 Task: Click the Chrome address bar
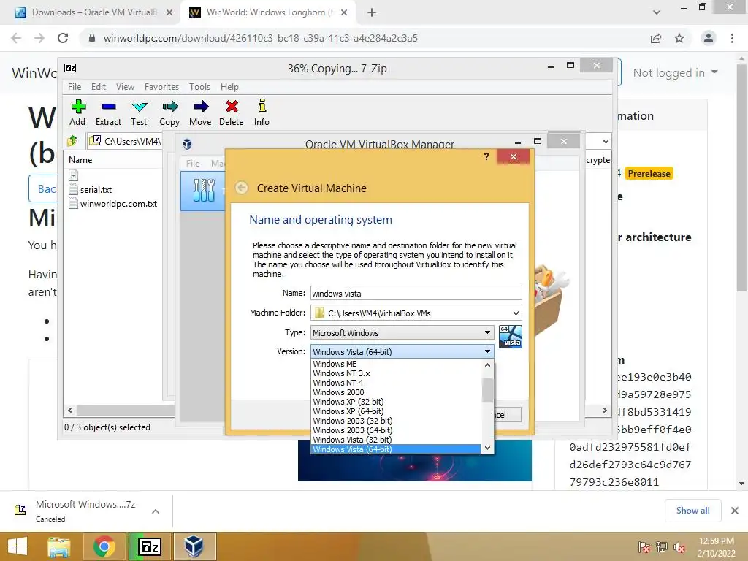pyautogui.click(x=364, y=38)
